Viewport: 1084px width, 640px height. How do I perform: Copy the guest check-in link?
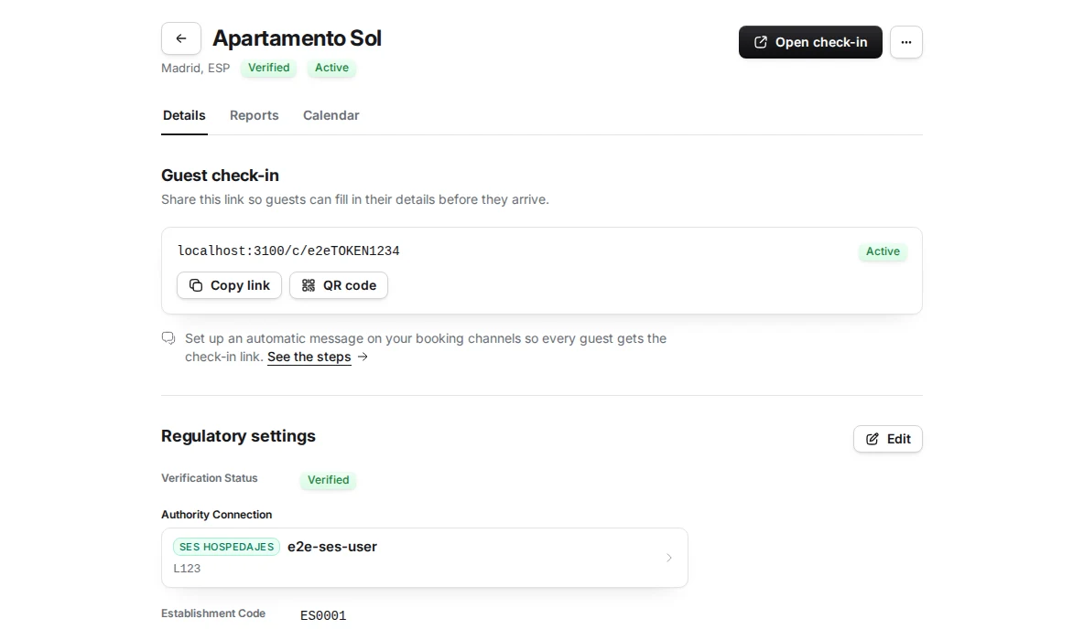tap(229, 285)
